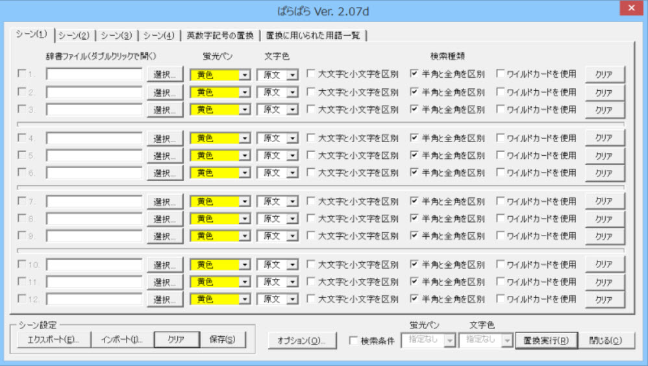Click the yellow 黄色 swatch in row 8
Screen dimensions: 648x366
[x=214, y=219]
